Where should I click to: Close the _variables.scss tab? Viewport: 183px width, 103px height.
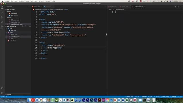(x=144, y=7)
